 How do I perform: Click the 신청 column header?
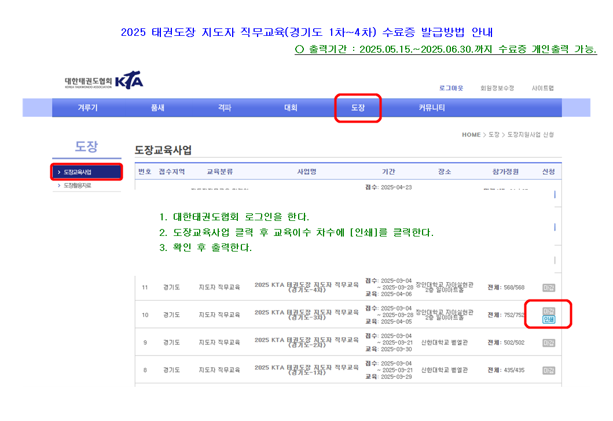[549, 172]
